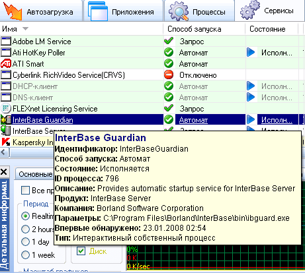
Task: Switch to the Приложения tab
Action: pos(122,11)
